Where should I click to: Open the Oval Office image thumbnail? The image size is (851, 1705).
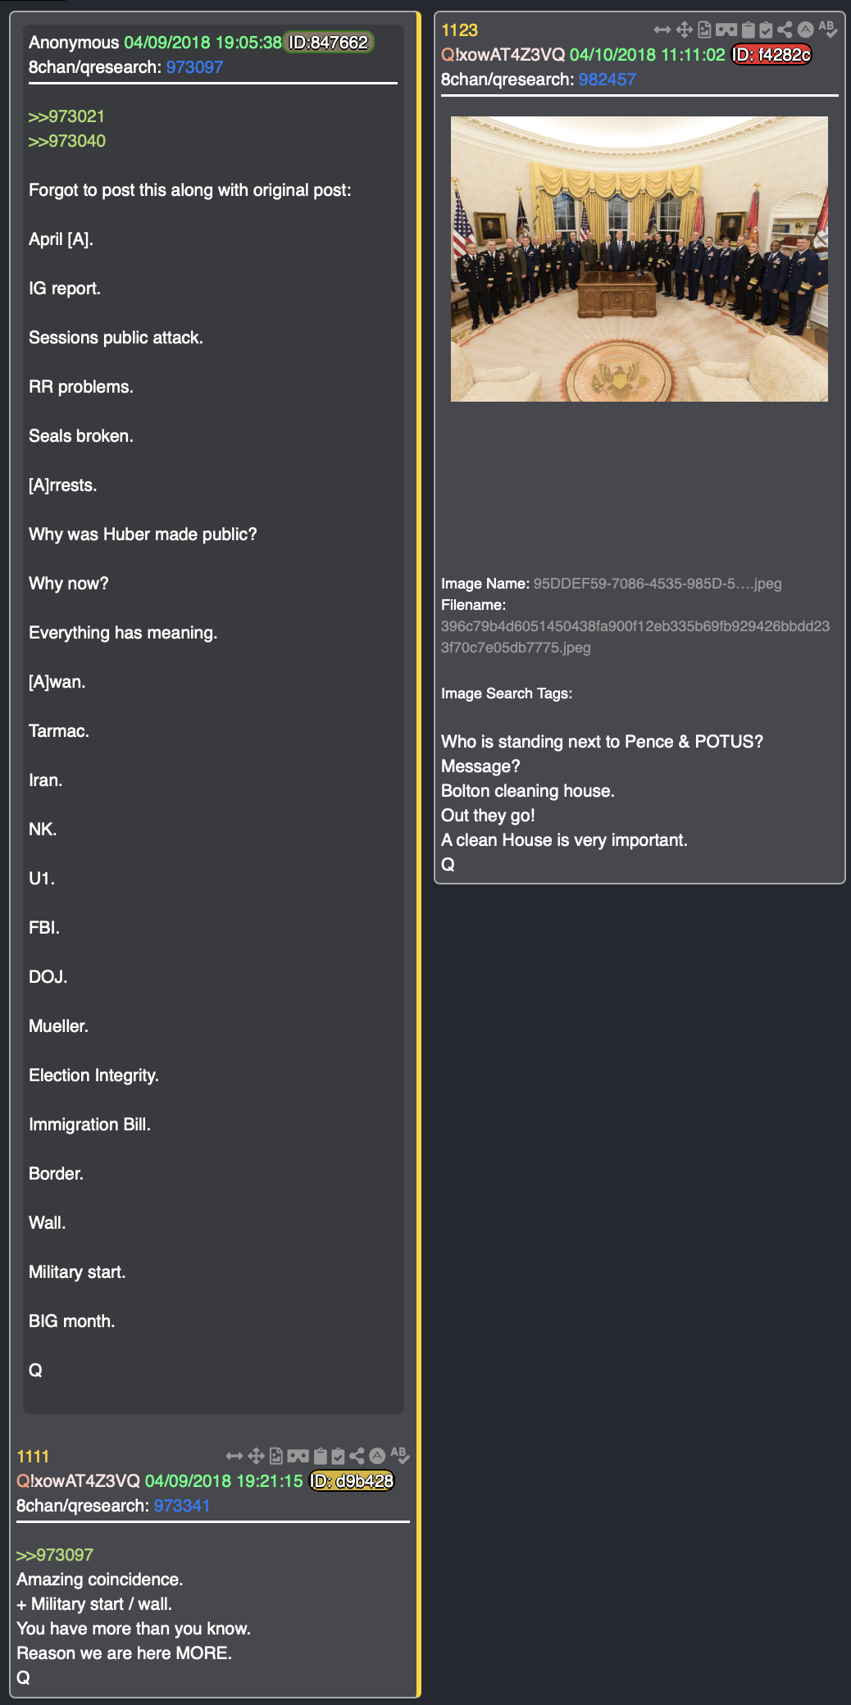coord(639,259)
